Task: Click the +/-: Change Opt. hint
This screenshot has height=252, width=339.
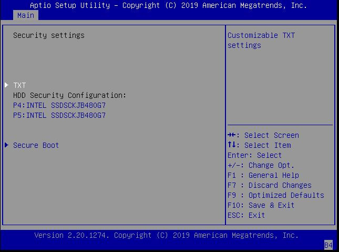Action: coord(261,165)
